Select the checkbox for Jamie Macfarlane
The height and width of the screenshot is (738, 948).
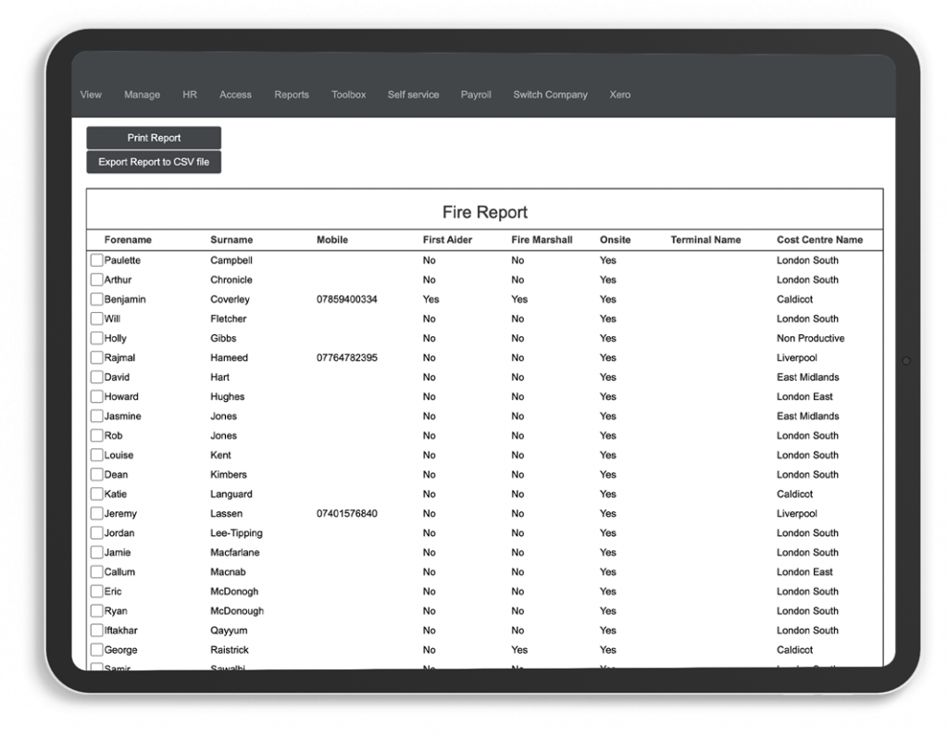[x=96, y=552]
